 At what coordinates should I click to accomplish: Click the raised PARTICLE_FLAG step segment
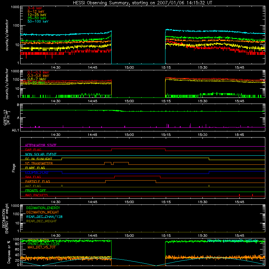click(130, 181)
